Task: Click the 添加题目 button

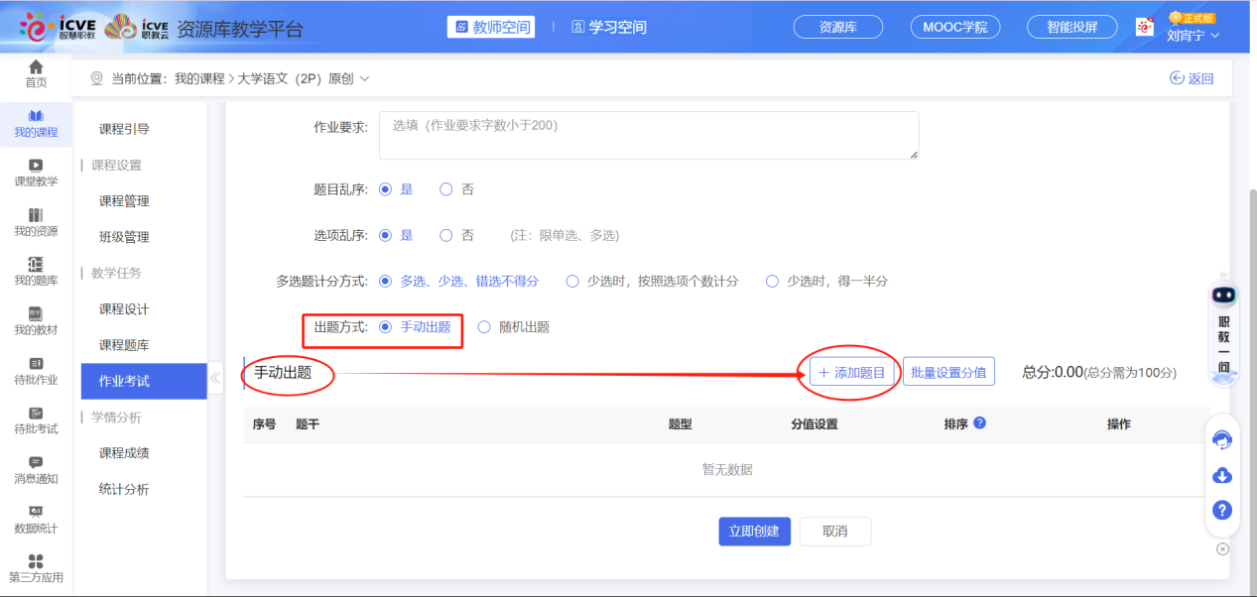Action: [x=853, y=373]
